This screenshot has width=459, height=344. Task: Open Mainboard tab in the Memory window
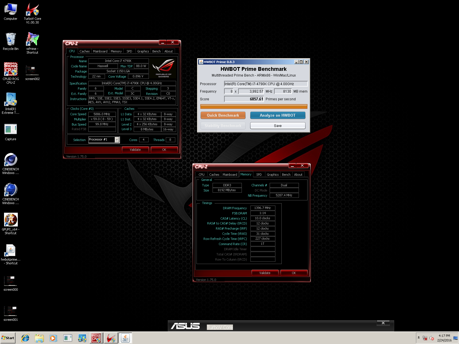[x=230, y=175]
